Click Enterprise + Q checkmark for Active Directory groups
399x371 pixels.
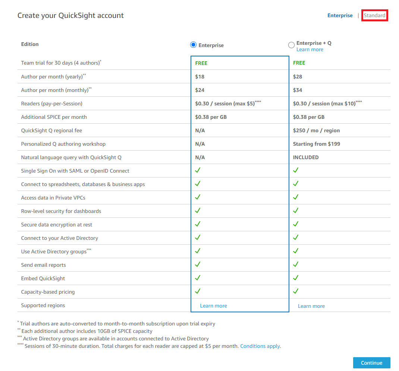click(295, 251)
